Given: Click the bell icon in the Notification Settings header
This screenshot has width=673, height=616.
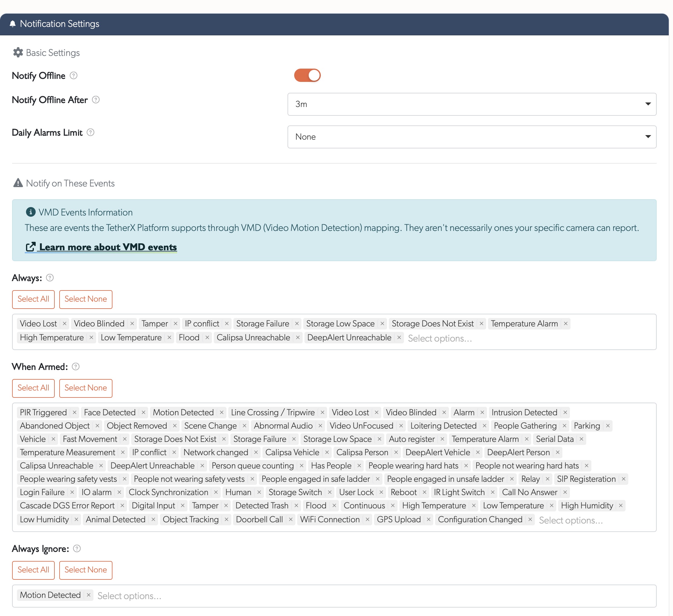Looking at the screenshot, I should click(13, 24).
